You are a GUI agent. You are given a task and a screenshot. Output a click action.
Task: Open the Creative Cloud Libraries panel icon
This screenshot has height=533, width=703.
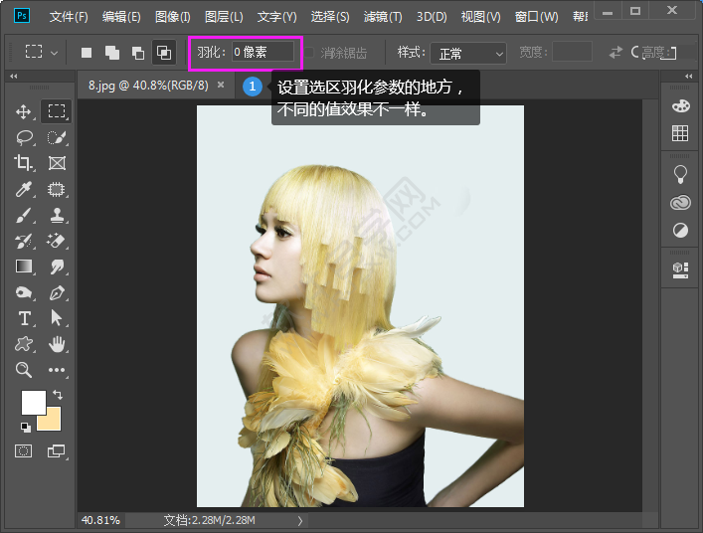coord(680,202)
